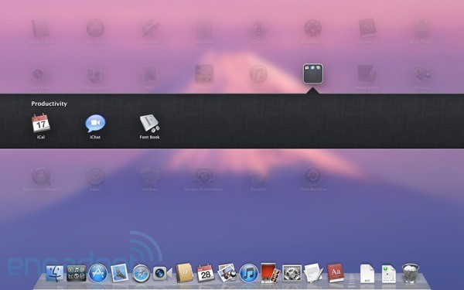Open Dashboard from the Dock
Image resolution: width=464 pixels, height=290 pixels.
[77, 273]
